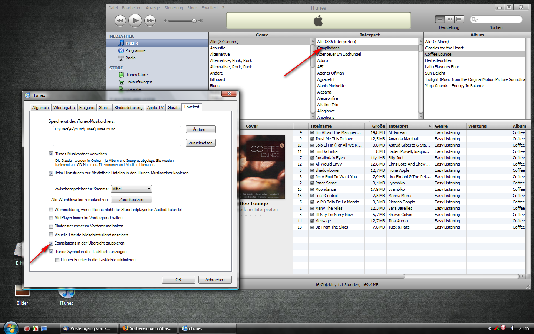Viewport: 534px width, 334px height.
Task: Toggle iTunes-Musikordner verwalten checkbox
Action: click(51, 154)
